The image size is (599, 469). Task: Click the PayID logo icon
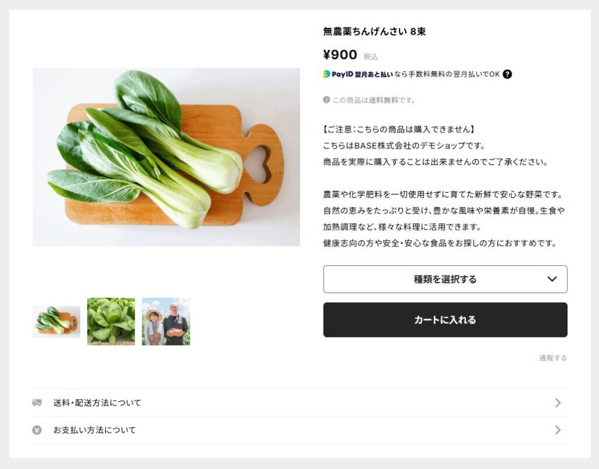pyautogui.click(x=326, y=74)
